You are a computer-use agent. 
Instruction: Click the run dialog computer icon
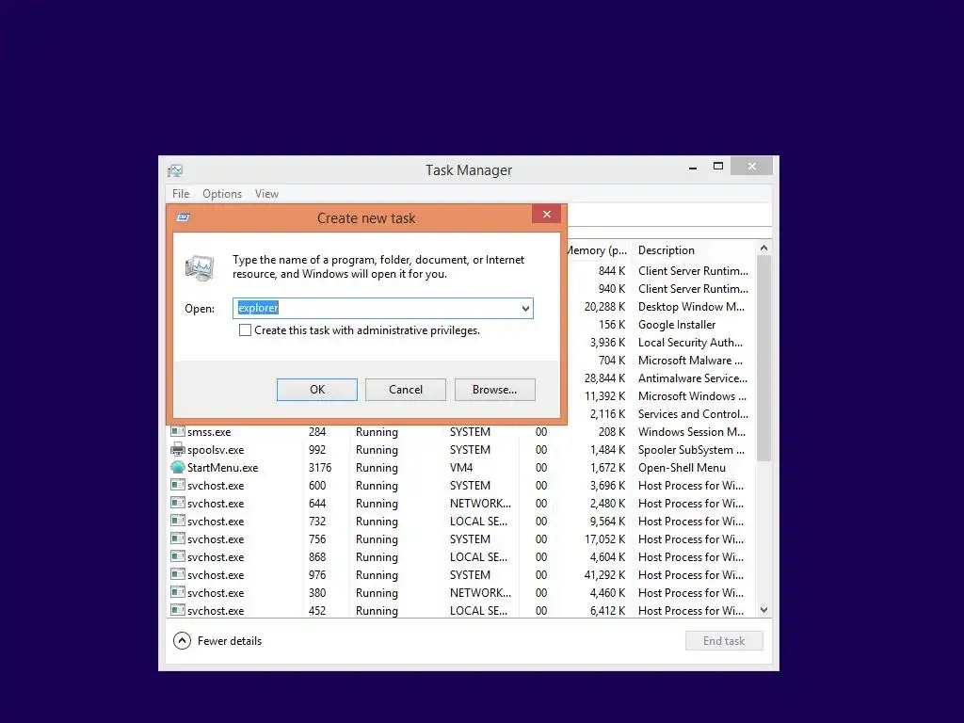coord(200,268)
